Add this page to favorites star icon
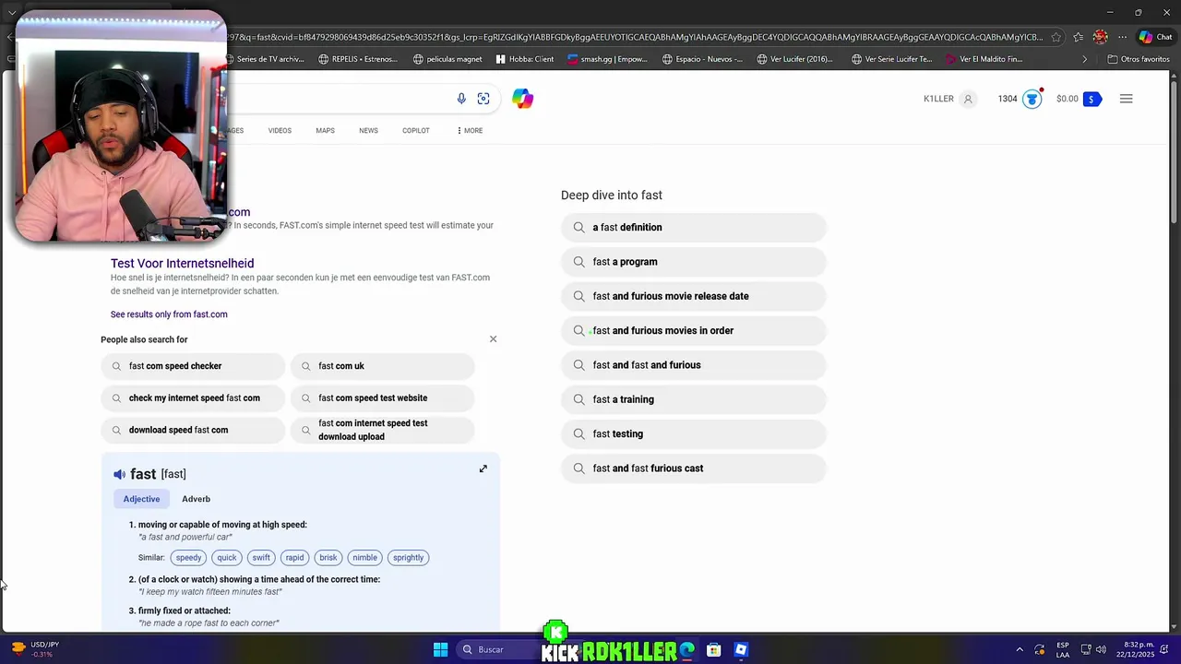Screen dimensions: 1181x664 pos(1056,37)
